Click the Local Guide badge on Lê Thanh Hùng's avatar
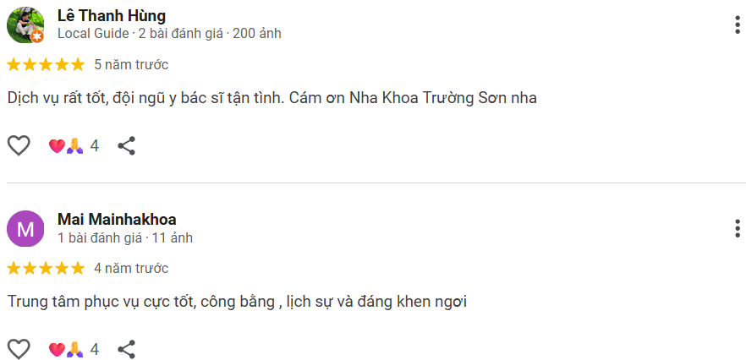The height and width of the screenshot is (360, 746). 36,35
